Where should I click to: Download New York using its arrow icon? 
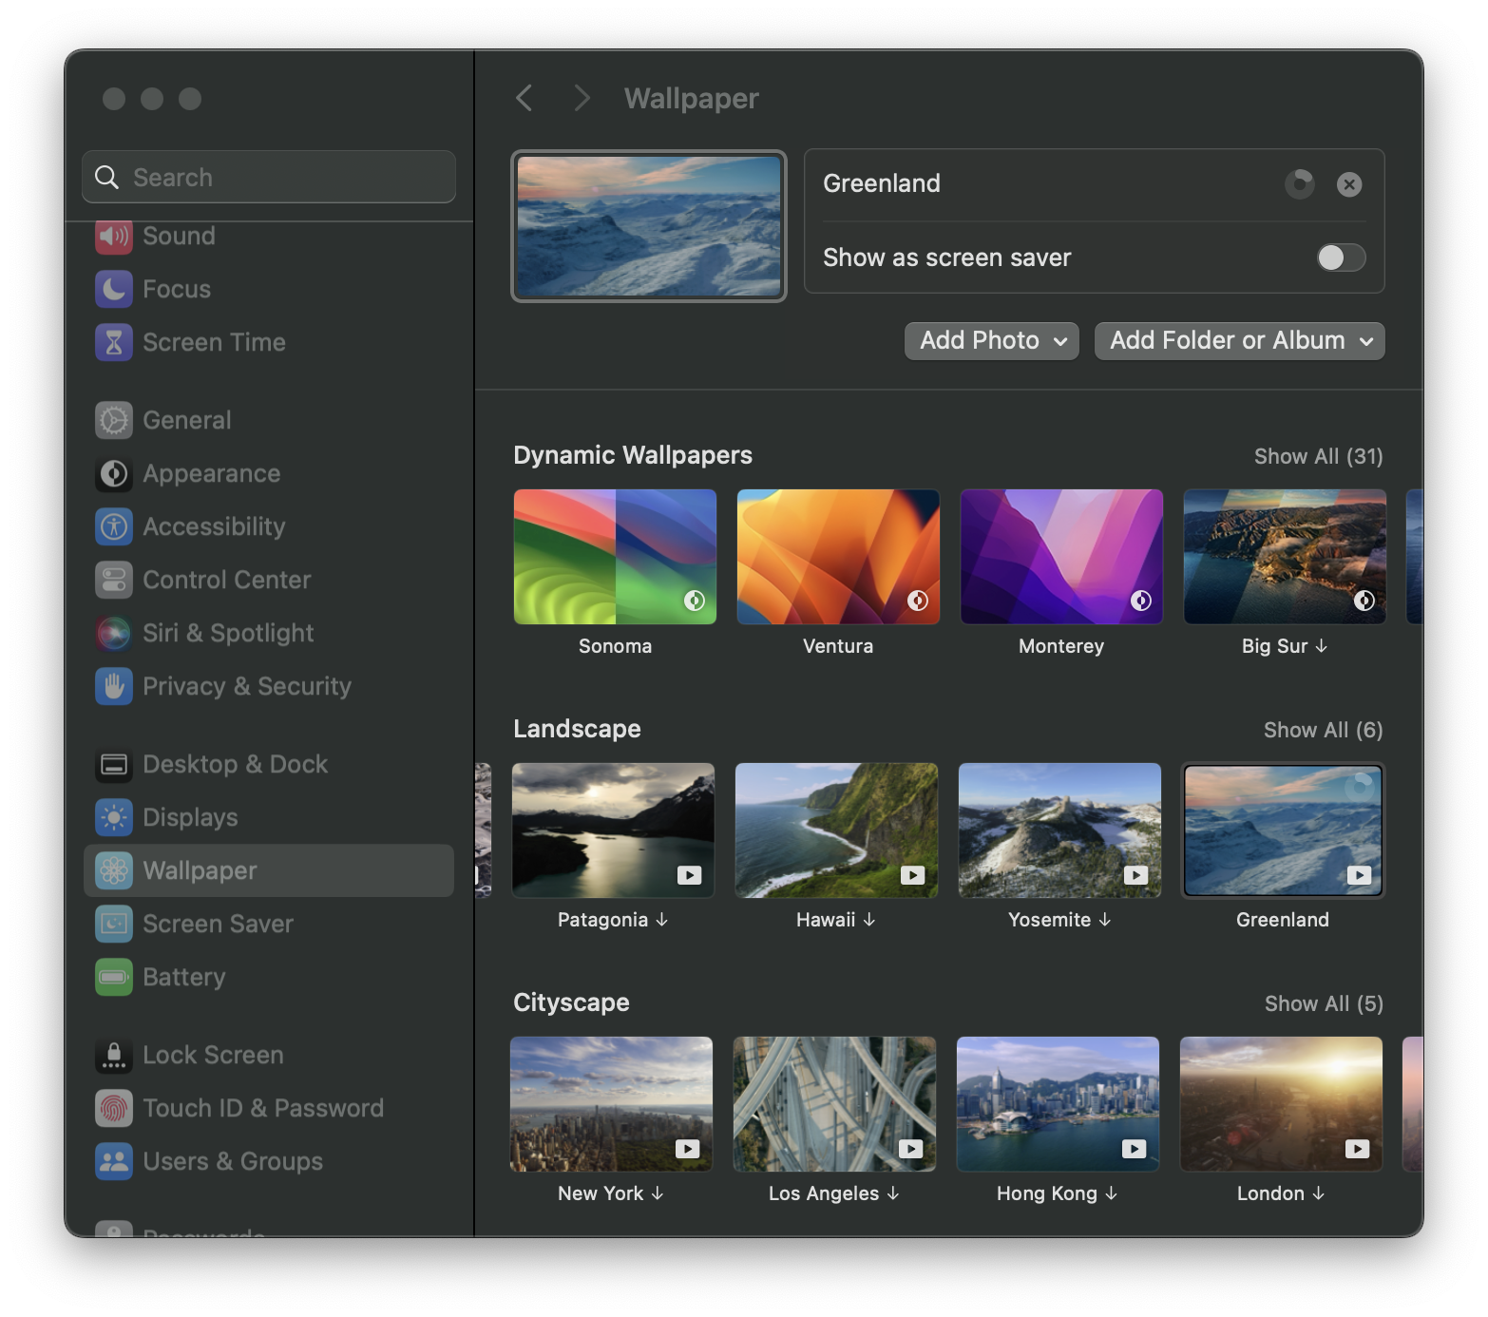coord(658,1193)
